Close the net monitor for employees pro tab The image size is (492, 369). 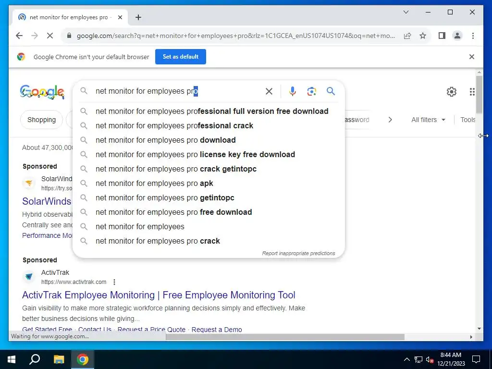click(120, 17)
